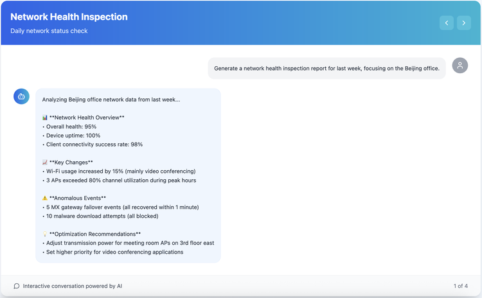Go to the previous conversation slide
Viewport: 482px width, 298px height.
(x=447, y=23)
